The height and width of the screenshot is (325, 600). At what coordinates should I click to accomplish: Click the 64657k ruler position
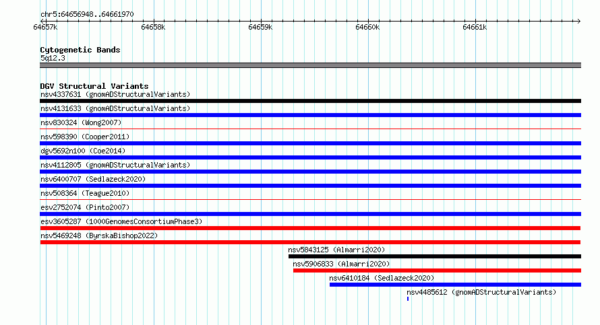[46, 27]
